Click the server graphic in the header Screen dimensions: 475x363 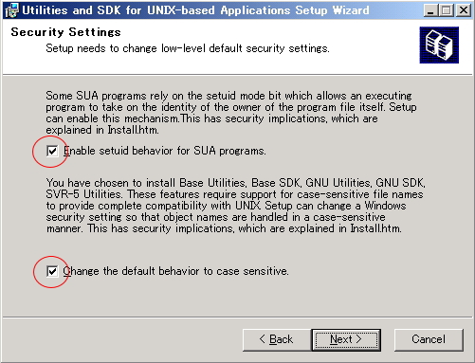[x=439, y=45]
